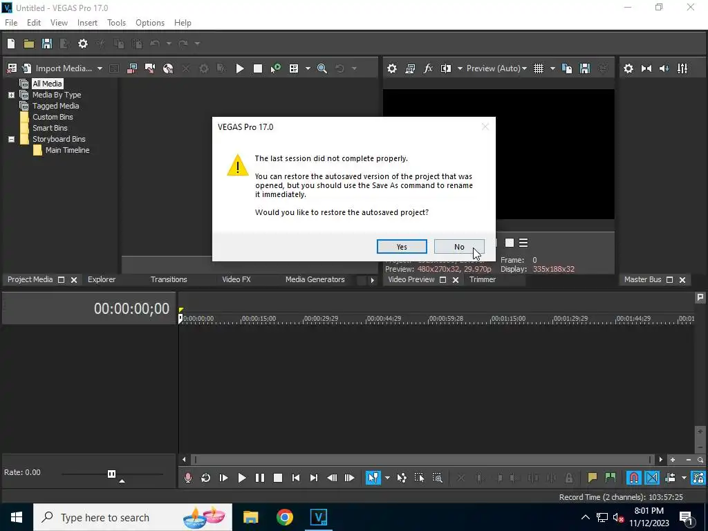Screen dimensions: 708x531
Task: Switch to the Trimmer tab
Action: point(482,279)
